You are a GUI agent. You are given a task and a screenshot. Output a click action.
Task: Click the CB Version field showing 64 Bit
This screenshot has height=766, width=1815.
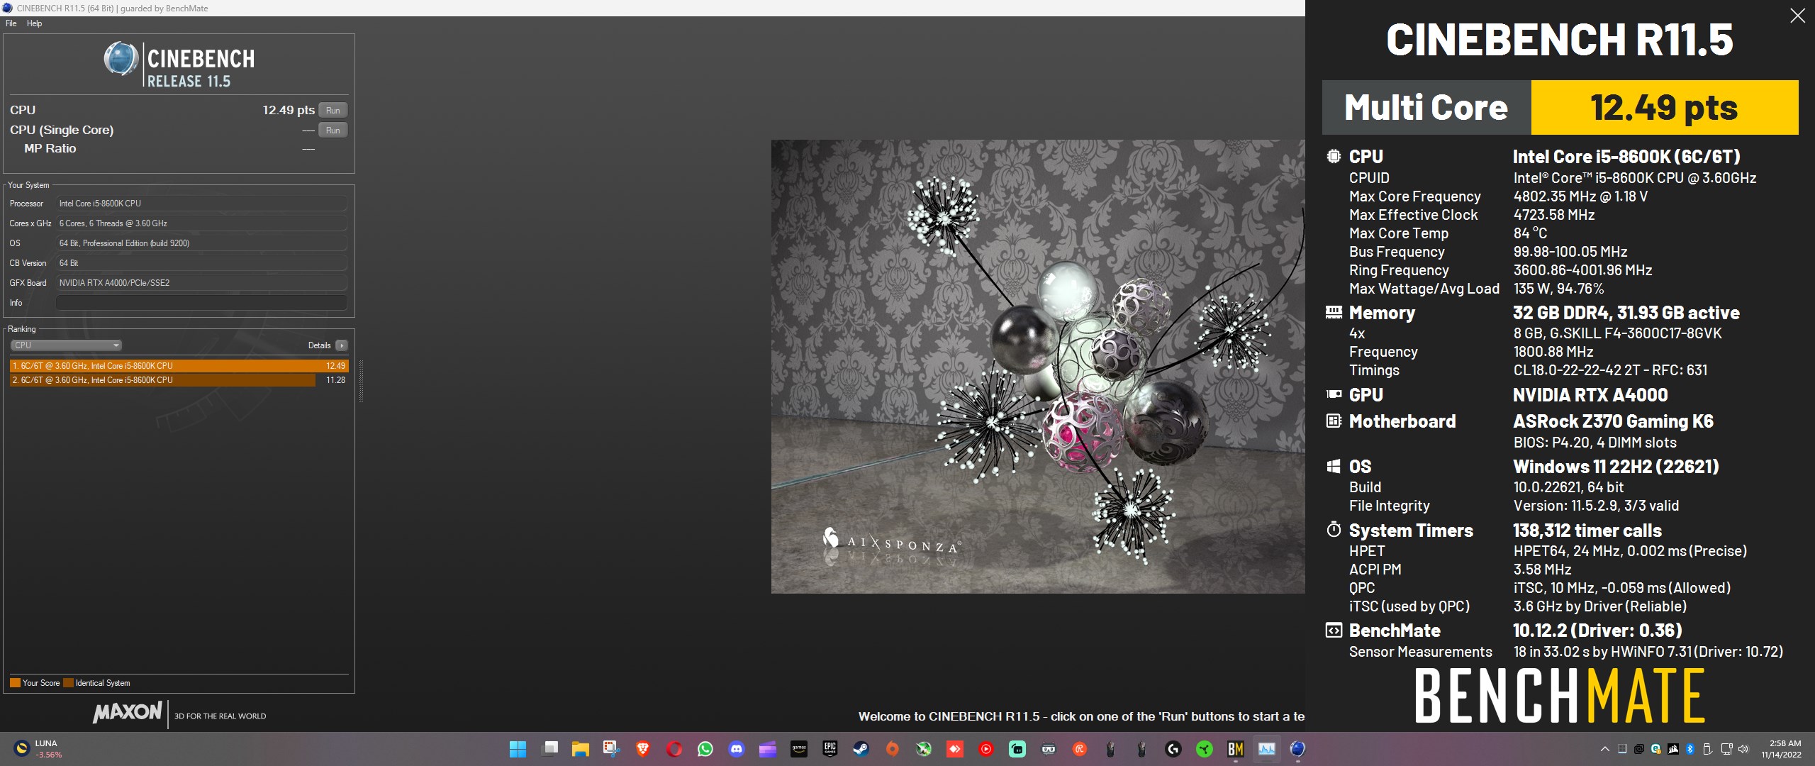tap(201, 263)
